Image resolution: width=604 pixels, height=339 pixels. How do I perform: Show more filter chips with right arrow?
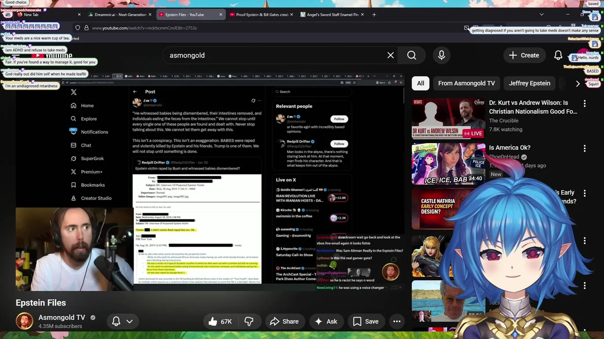(x=578, y=83)
